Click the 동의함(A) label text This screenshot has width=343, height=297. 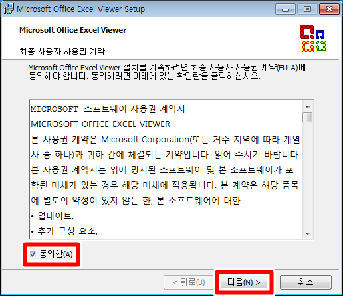[x=56, y=254]
